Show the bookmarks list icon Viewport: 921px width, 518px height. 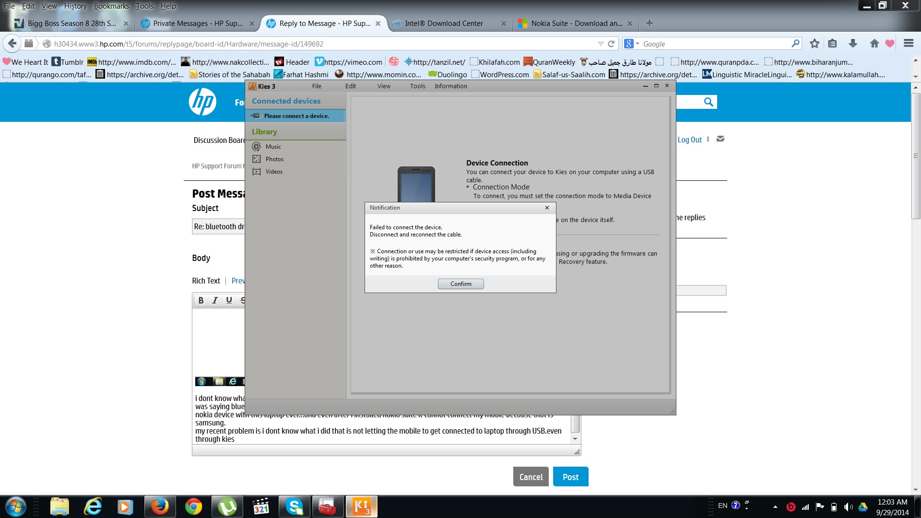[832, 44]
